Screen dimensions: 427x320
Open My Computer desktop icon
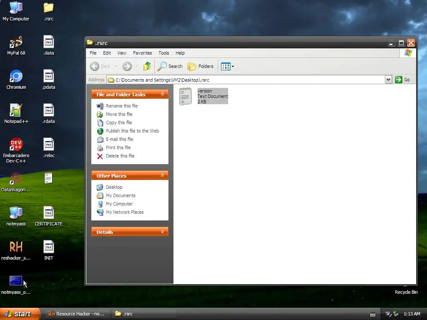click(x=16, y=11)
